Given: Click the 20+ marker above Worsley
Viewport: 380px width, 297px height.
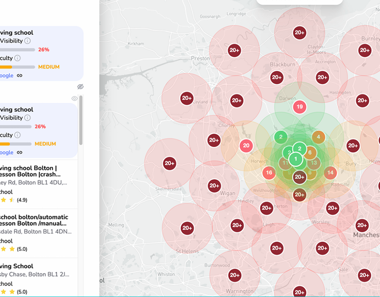Looking at the screenshot, I should [332, 208].
